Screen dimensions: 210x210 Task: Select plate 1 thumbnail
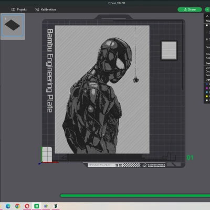(x=13, y=25)
